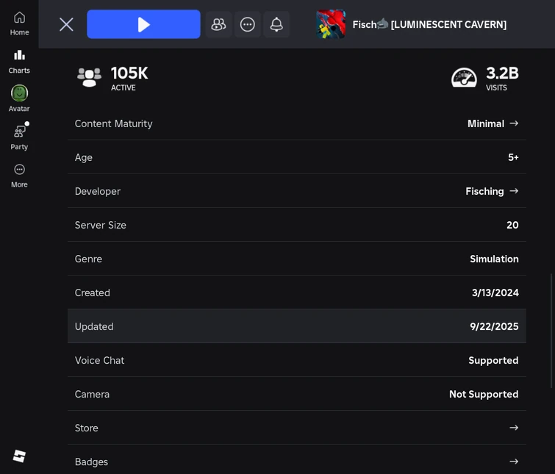Expand the Badges row arrow

pos(514,462)
